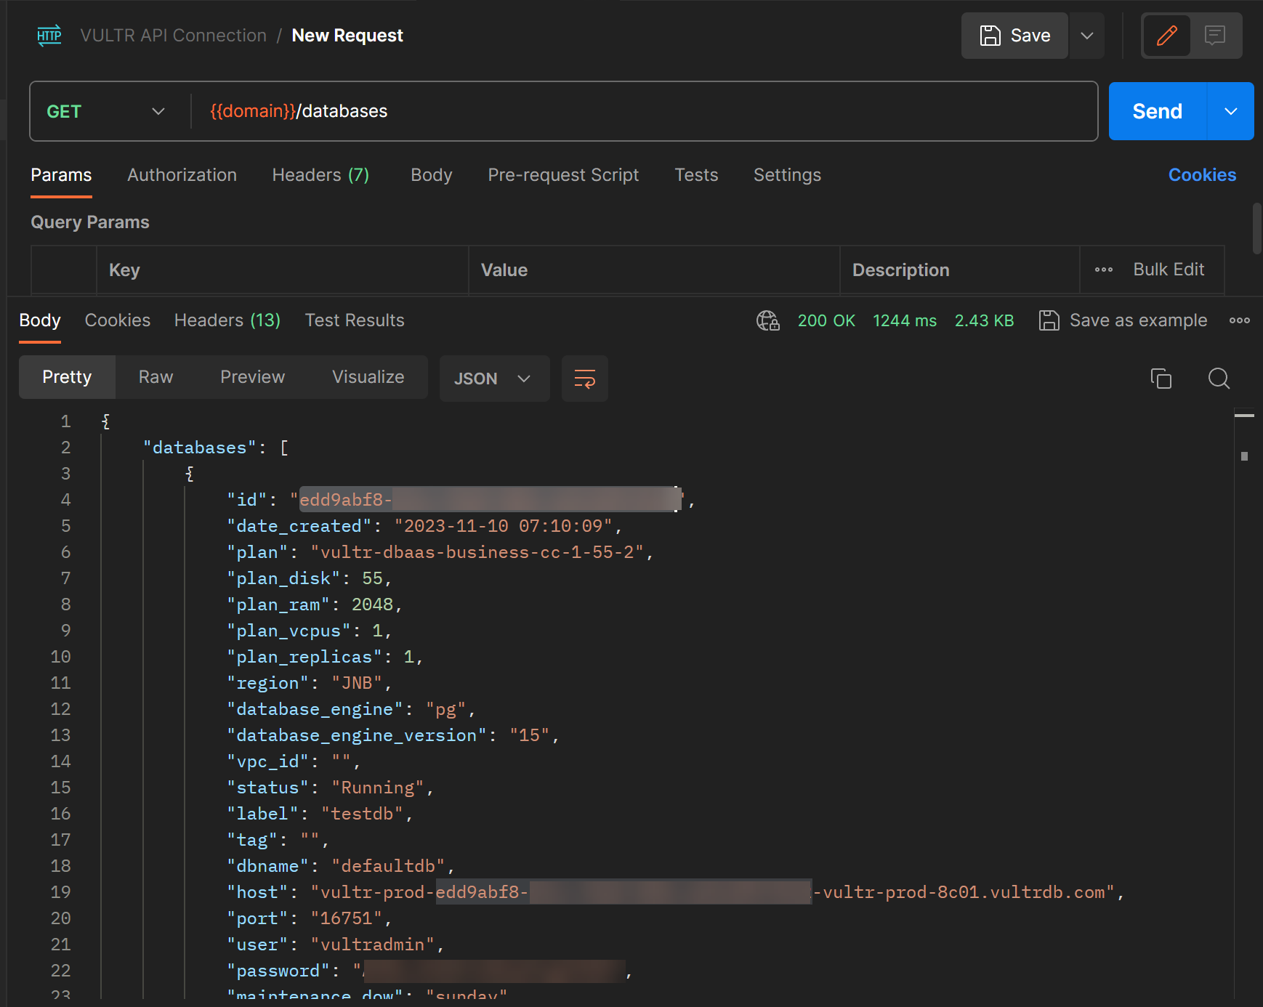Click the "databases" key on line 2
This screenshot has height=1007, width=1263.
click(x=200, y=448)
